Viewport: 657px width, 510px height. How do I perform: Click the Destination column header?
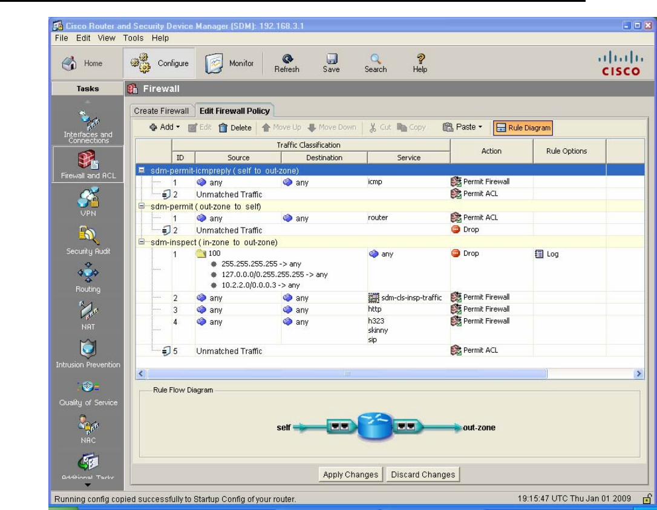click(324, 157)
